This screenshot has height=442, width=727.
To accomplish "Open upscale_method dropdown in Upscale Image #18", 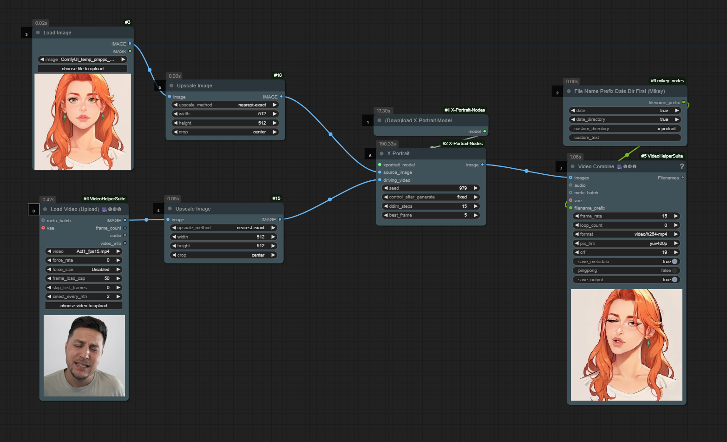I will 225,105.
